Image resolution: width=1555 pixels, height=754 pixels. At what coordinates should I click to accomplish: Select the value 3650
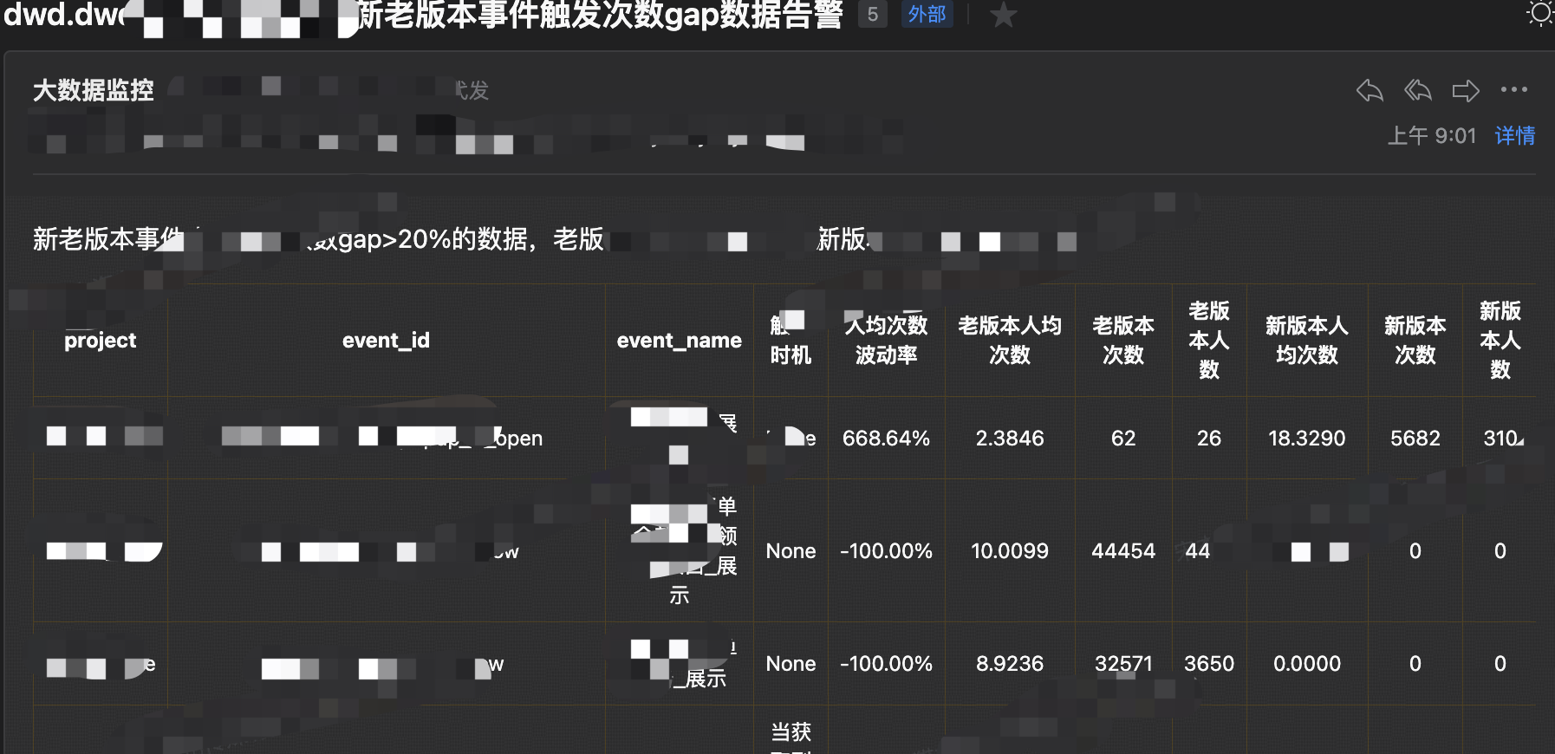pyautogui.click(x=1209, y=664)
